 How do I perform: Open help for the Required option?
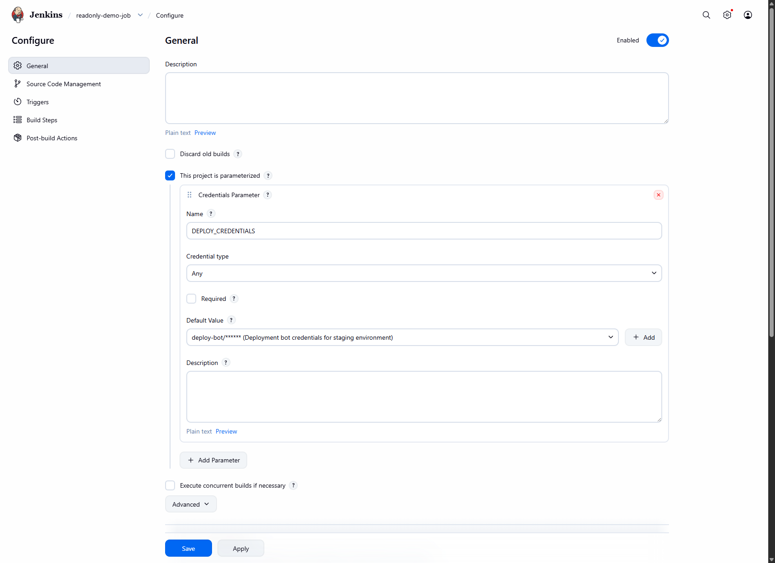[234, 299]
